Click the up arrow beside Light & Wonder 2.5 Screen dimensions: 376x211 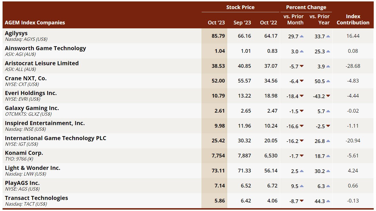click(x=302, y=171)
